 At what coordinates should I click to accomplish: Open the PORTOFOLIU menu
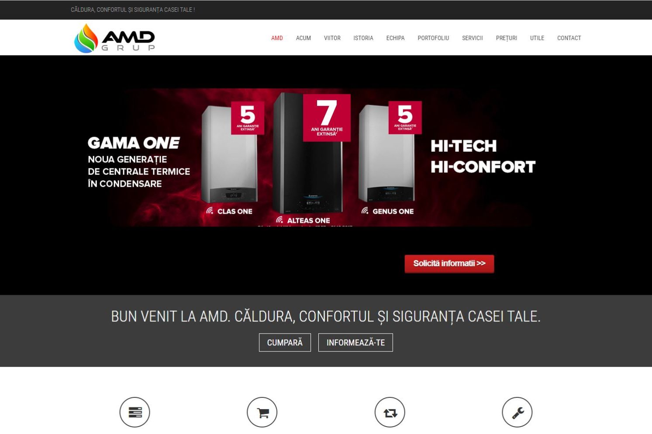[433, 38]
